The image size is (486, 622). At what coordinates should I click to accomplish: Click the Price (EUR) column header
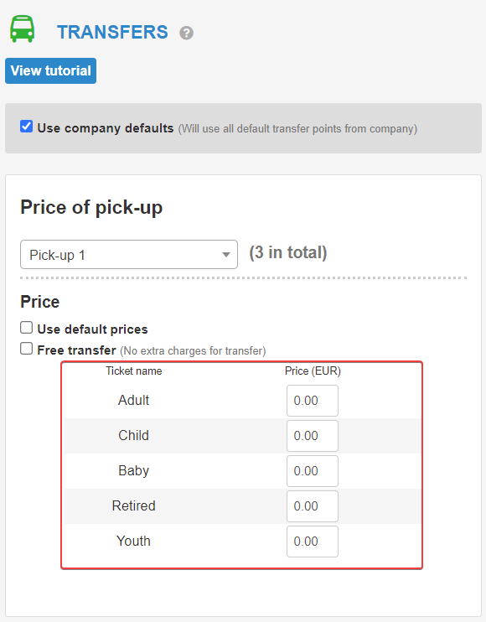pos(313,371)
